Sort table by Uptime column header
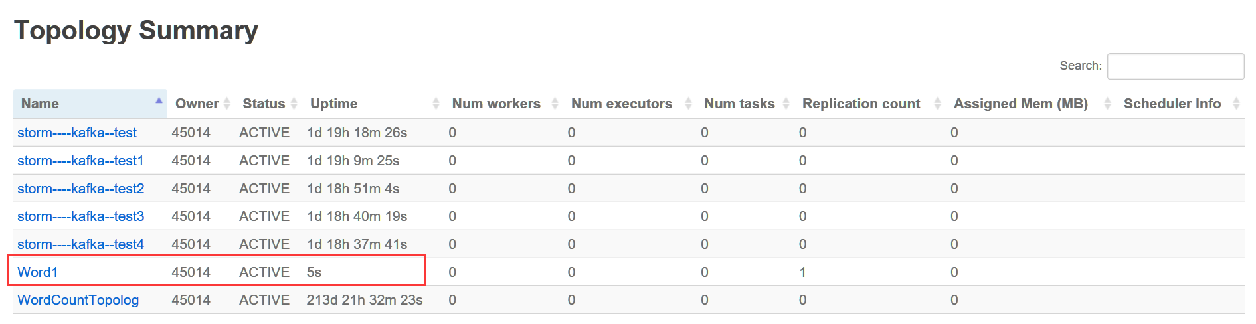 click(333, 104)
